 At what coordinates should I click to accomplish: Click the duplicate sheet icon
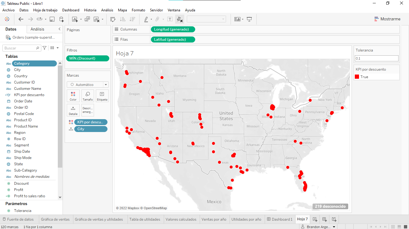(87, 19)
